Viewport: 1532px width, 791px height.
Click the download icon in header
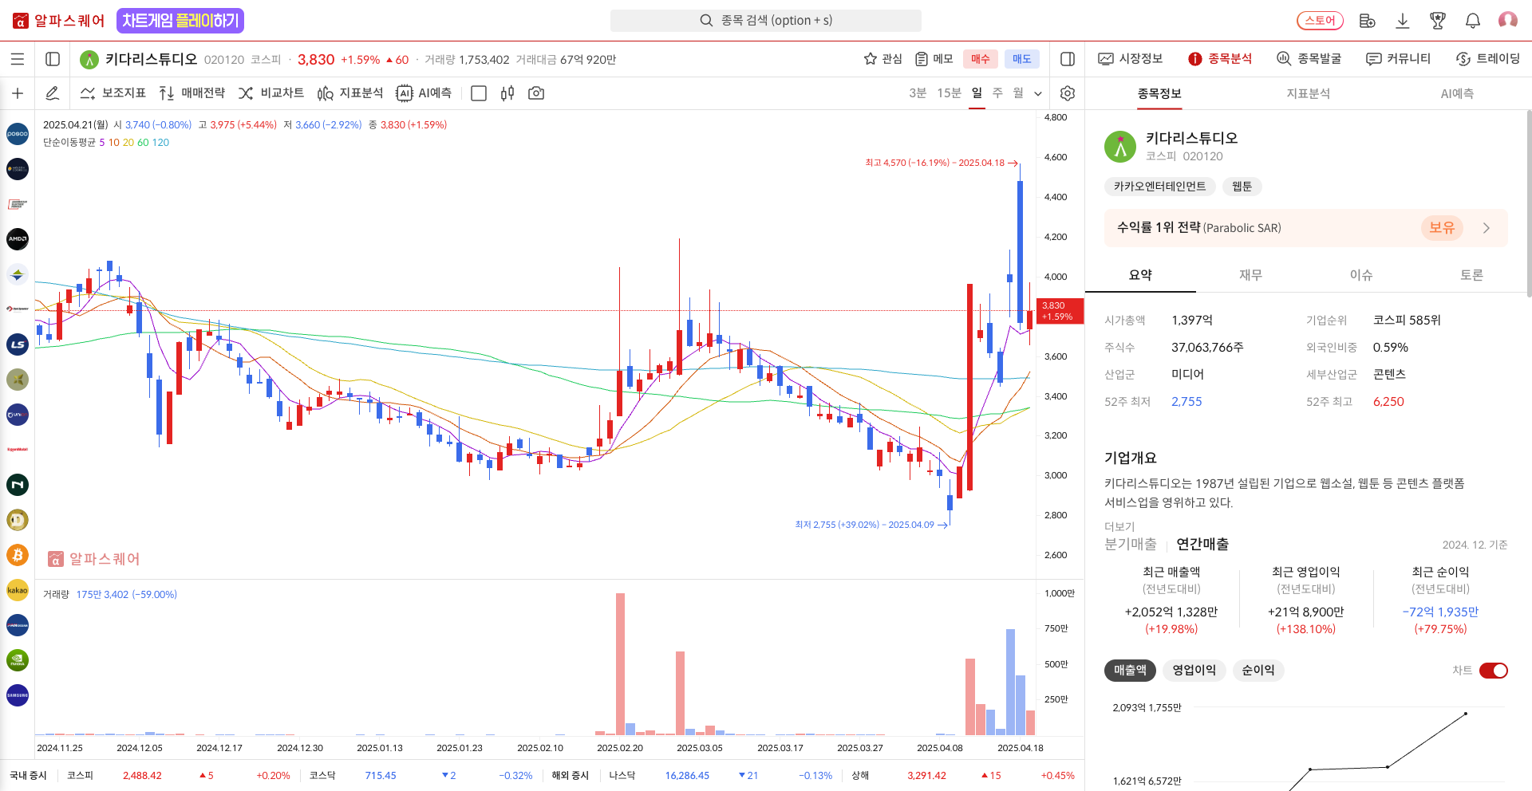point(1403,21)
